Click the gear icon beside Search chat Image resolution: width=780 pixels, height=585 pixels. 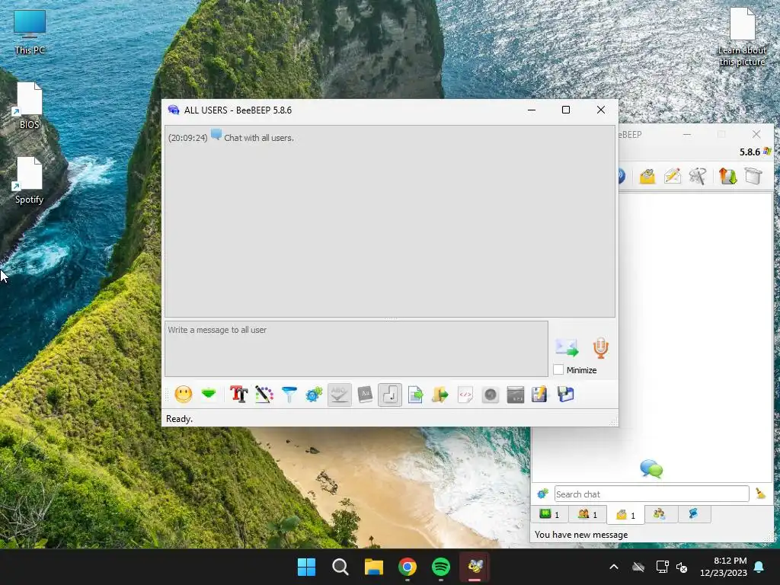point(542,494)
